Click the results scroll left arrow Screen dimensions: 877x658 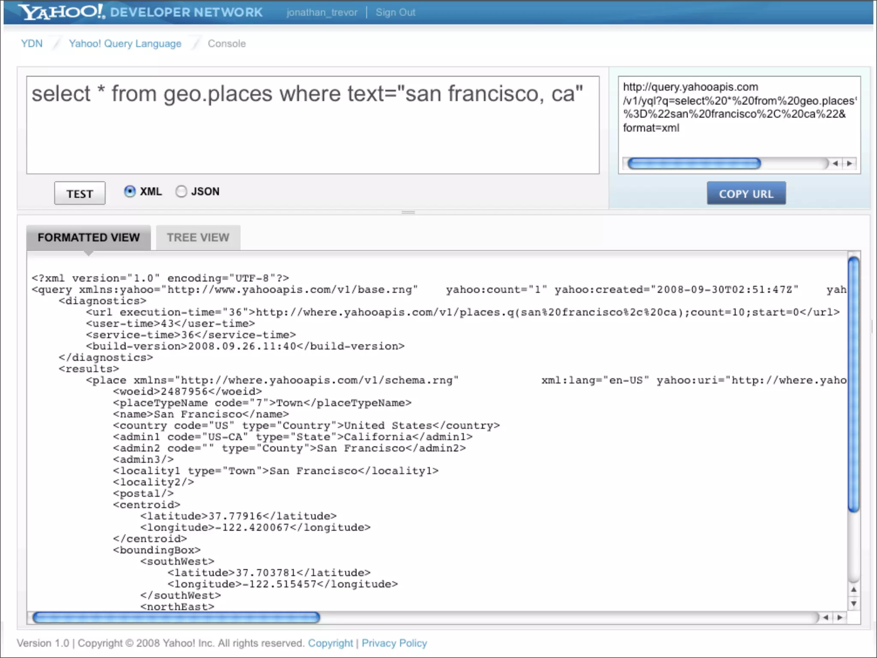click(826, 617)
